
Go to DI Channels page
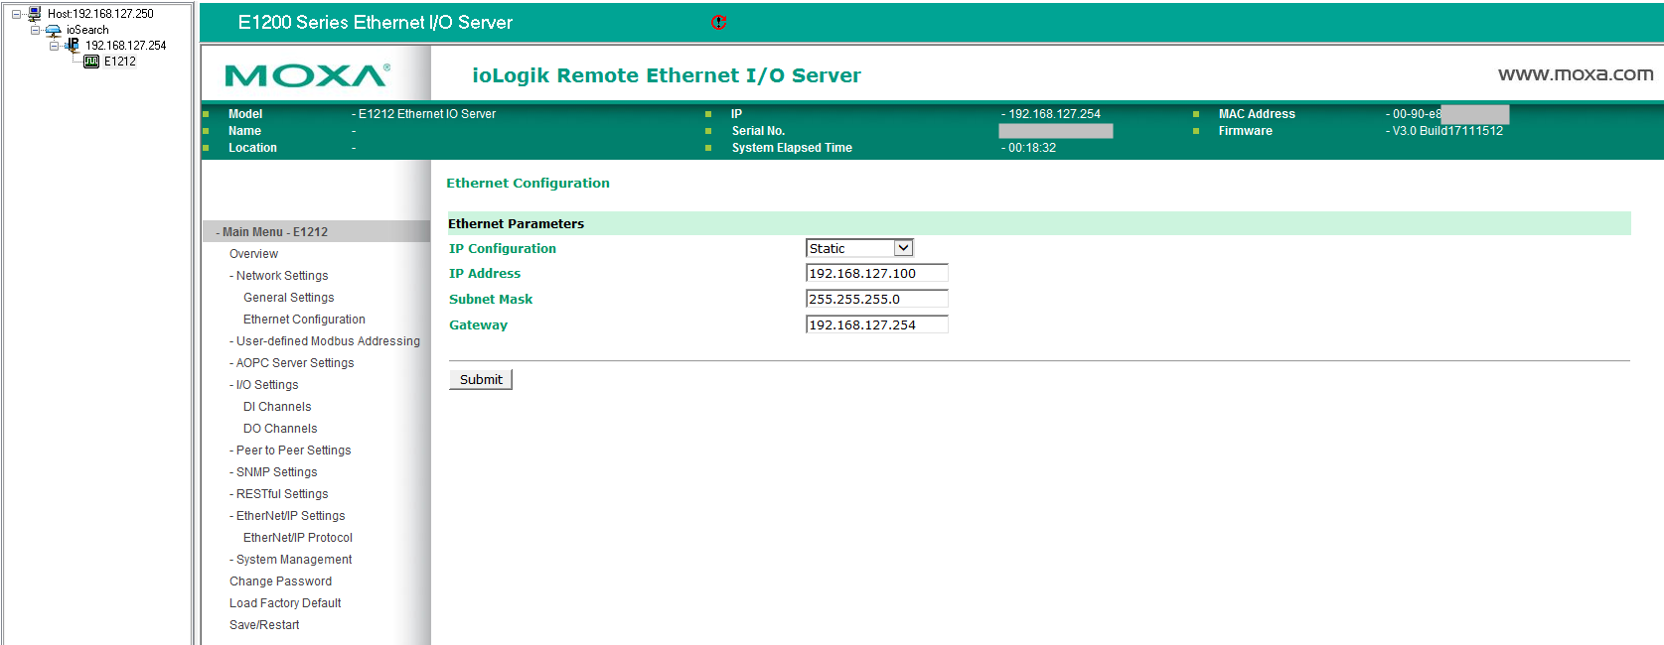[277, 407]
